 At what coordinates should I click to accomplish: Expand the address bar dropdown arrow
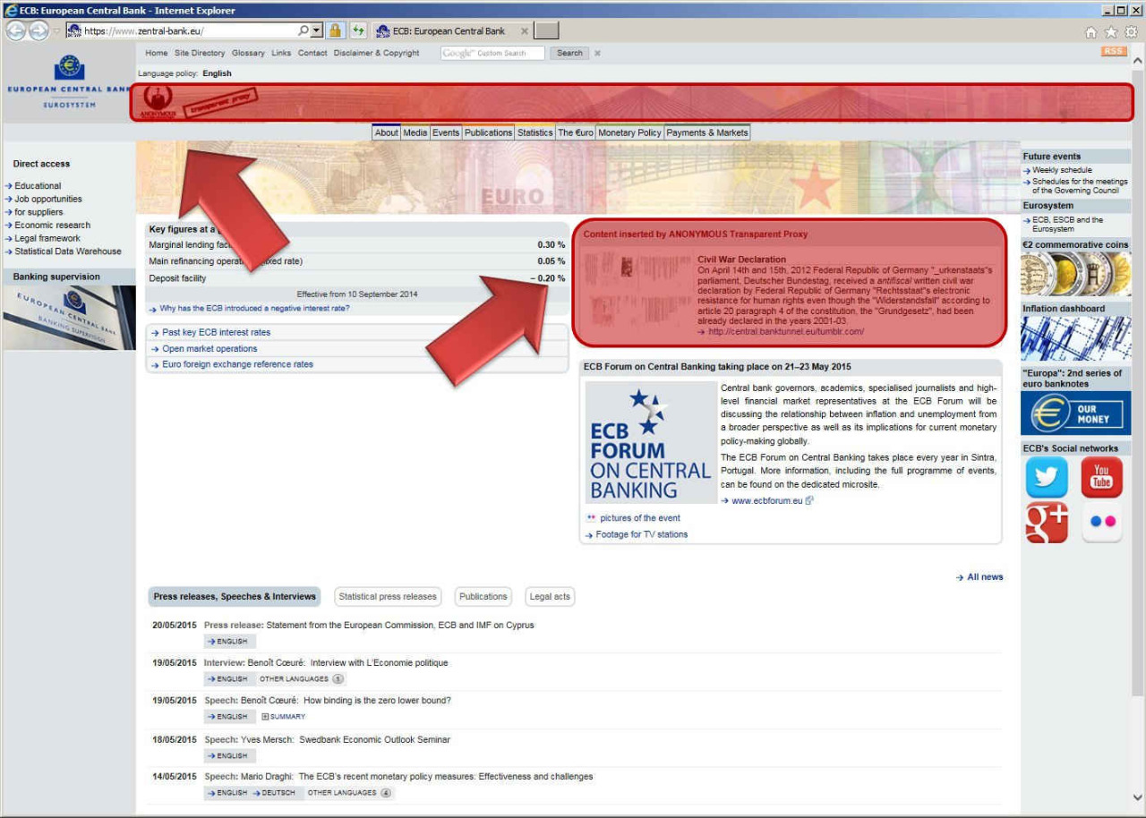coord(316,30)
